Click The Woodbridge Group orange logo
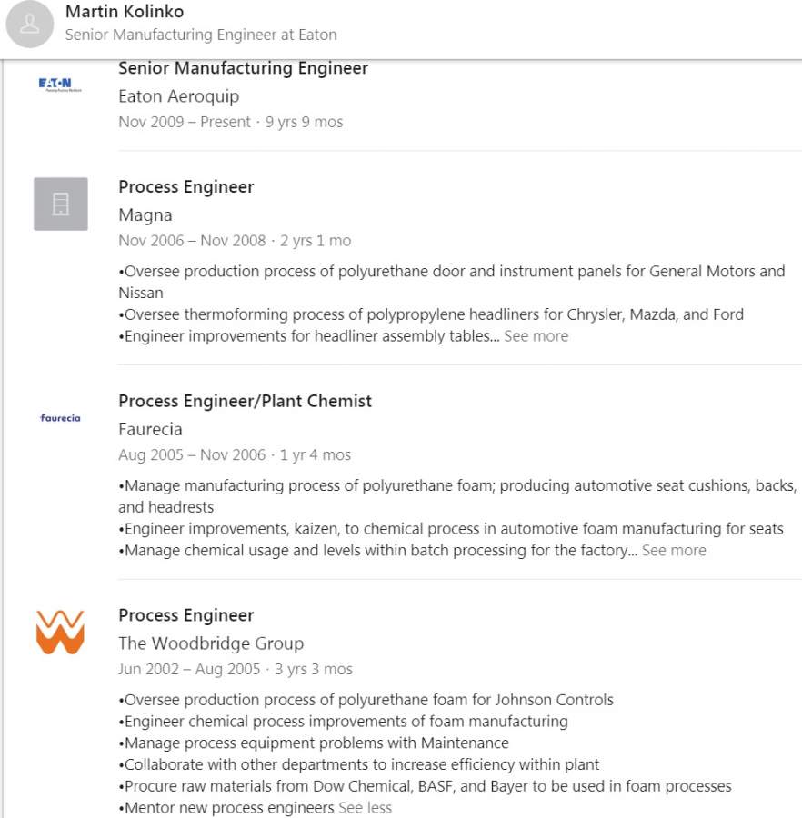Viewport: 802px width, 818px height. click(x=60, y=632)
